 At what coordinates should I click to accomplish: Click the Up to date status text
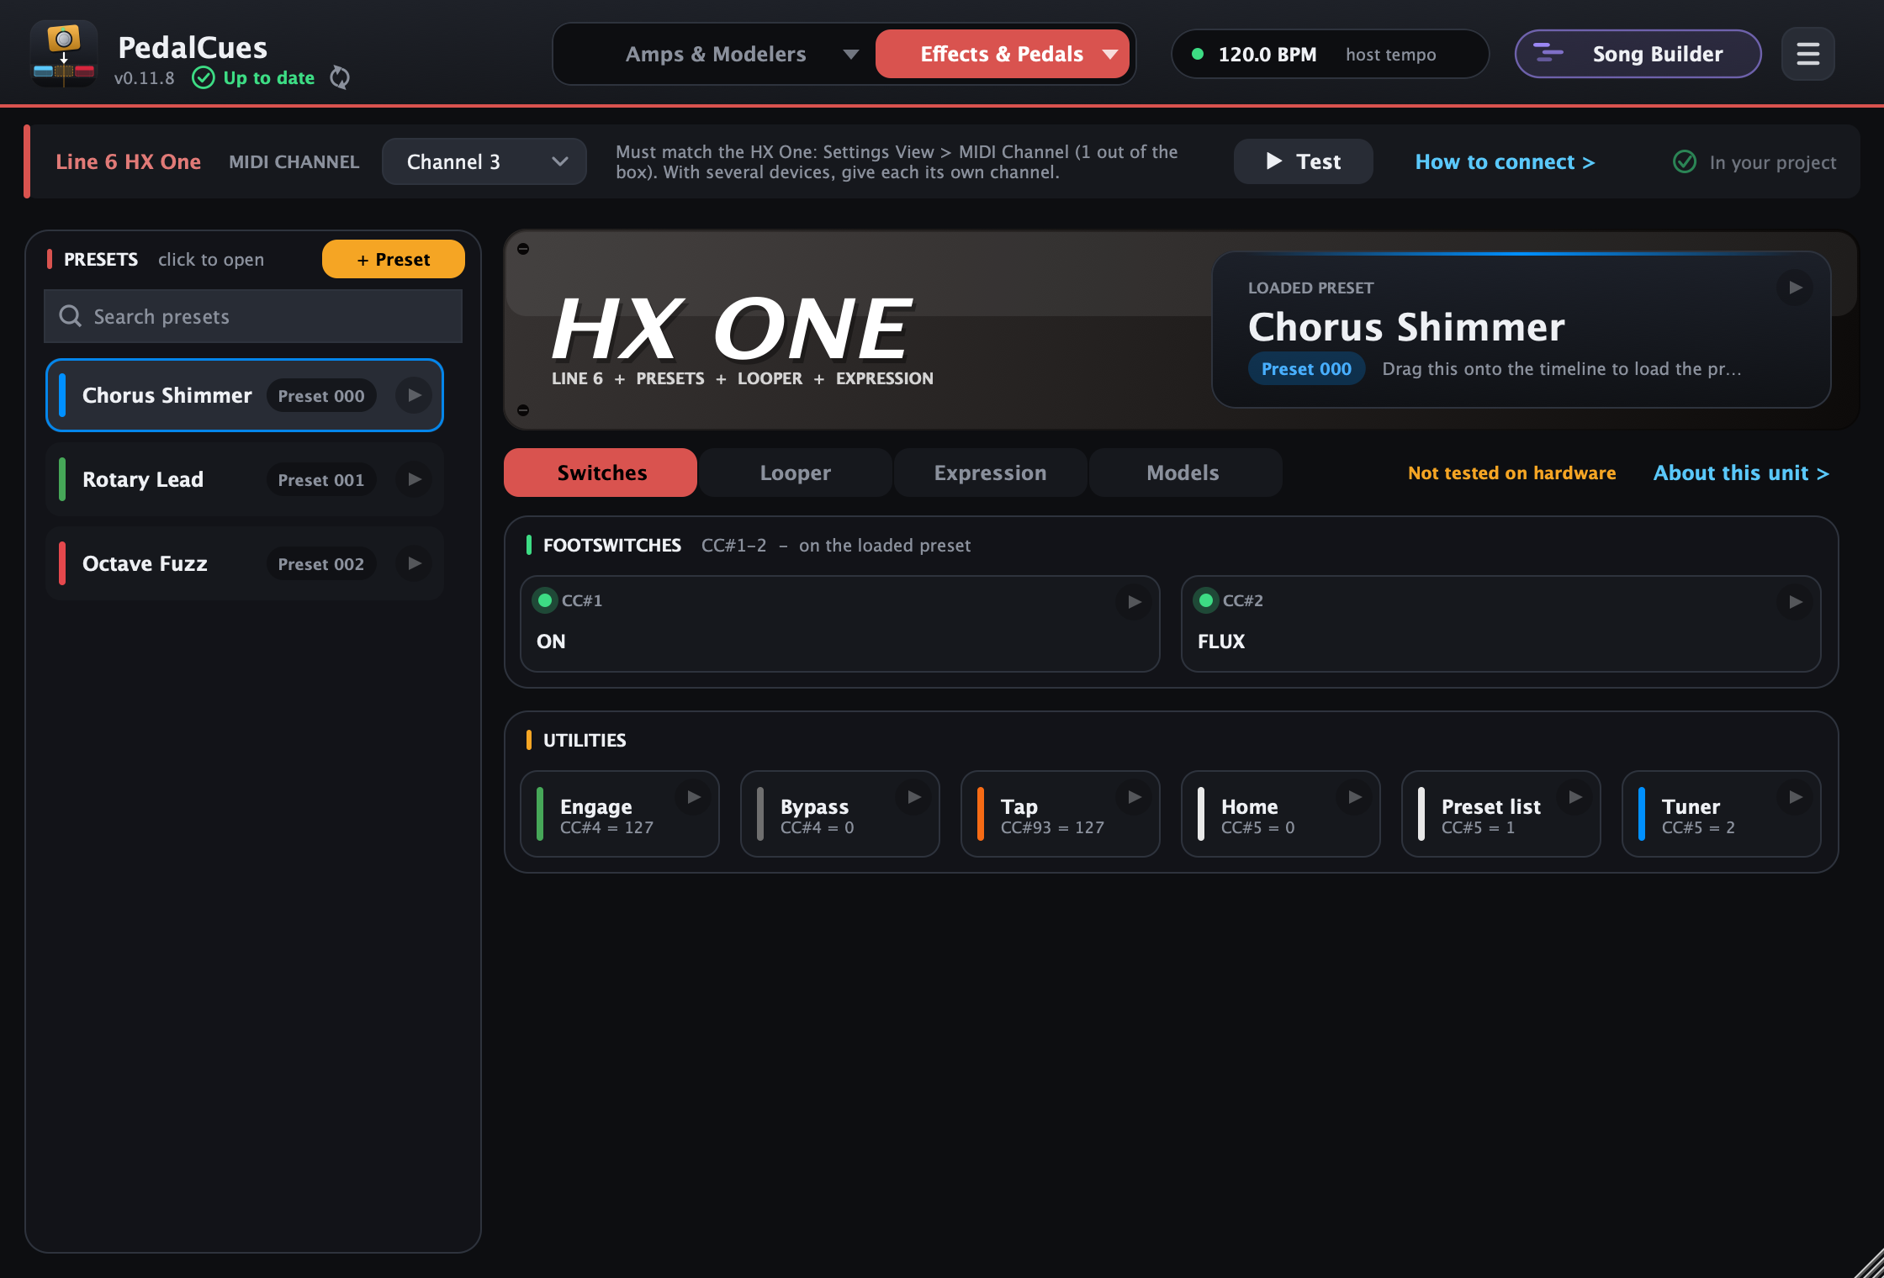tap(268, 77)
